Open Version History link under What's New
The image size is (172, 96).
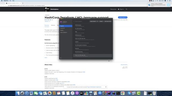pyautogui.click(x=124, y=65)
